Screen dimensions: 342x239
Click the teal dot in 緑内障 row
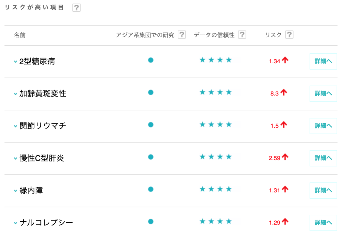coord(151,189)
